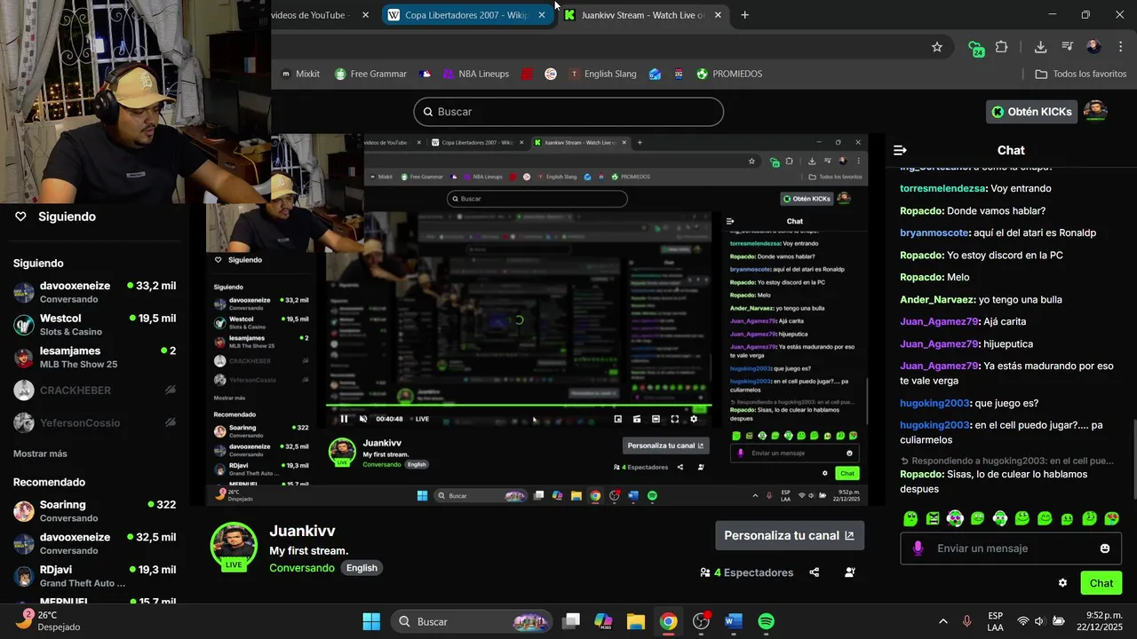Show hidden system tray icons chevron

[942, 621]
